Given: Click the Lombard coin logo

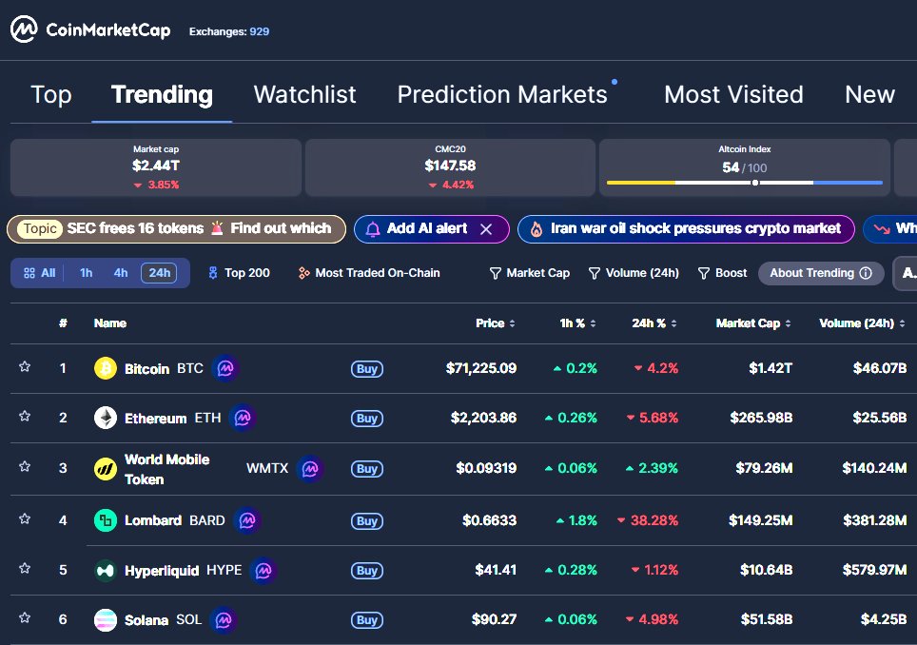Looking at the screenshot, I should [106, 520].
